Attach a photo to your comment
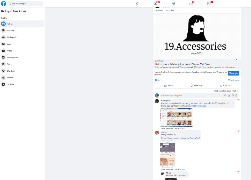The image size is (251, 180). 229,95
